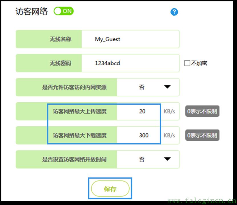Open the 是否设置访客网络开放时间 dropdown
The width and height of the screenshot is (237, 205).
point(148,159)
